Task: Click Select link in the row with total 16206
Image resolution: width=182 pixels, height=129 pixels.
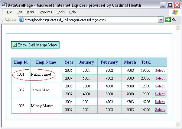Action: pos(160,102)
